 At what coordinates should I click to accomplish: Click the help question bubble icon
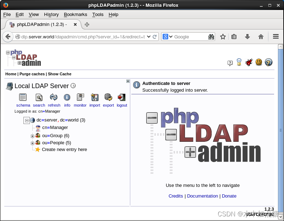pos(230,63)
